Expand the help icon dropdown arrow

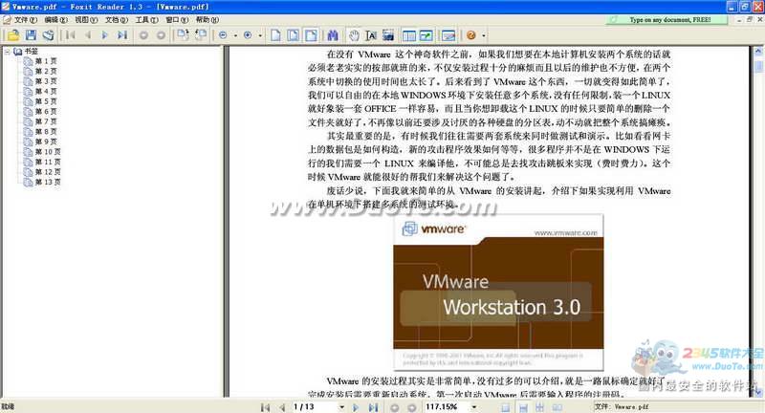tap(484, 35)
